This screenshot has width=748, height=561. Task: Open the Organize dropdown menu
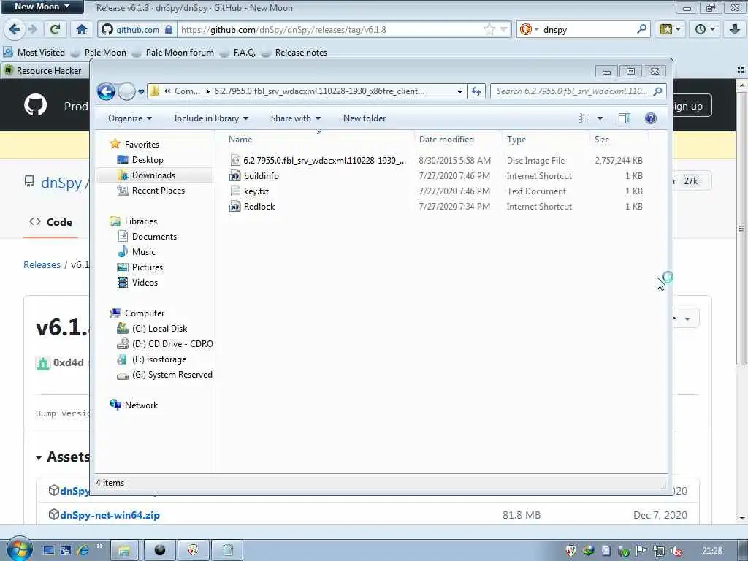130,118
